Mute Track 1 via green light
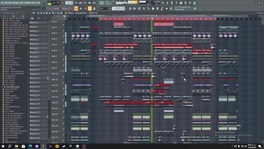264x149 pixels. point(63,25)
